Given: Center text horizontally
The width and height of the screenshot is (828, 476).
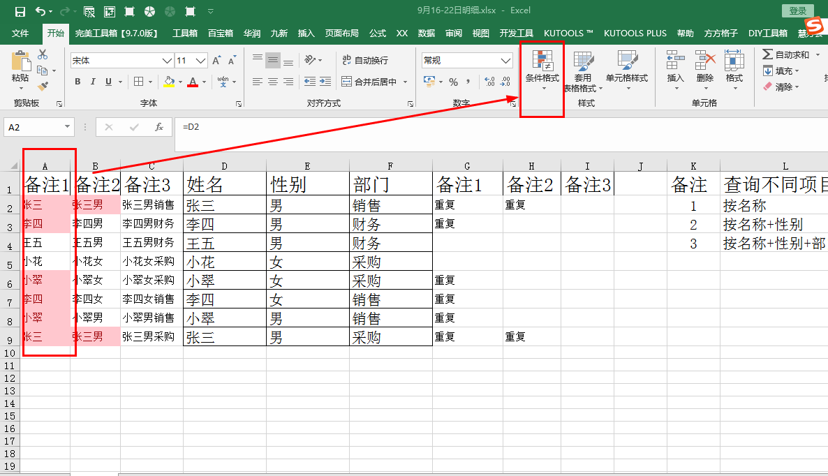Looking at the screenshot, I should (x=272, y=82).
